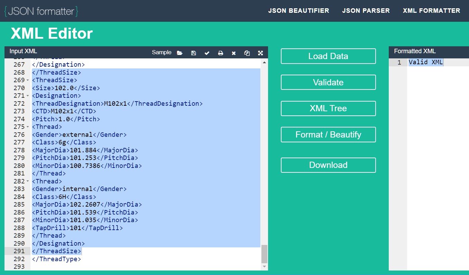Click the editor scrollbar down arrow
This screenshot has height=275, width=469.
pyautogui.click(x=265, y=267)
